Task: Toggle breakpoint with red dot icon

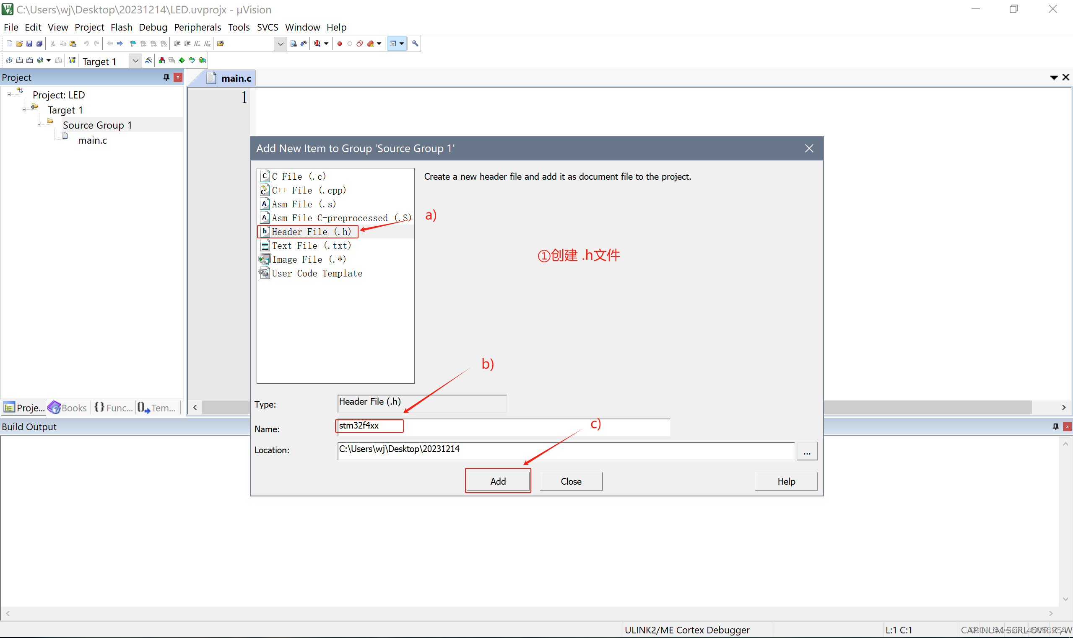Action: pyautogui.click(x=340, y=44)
